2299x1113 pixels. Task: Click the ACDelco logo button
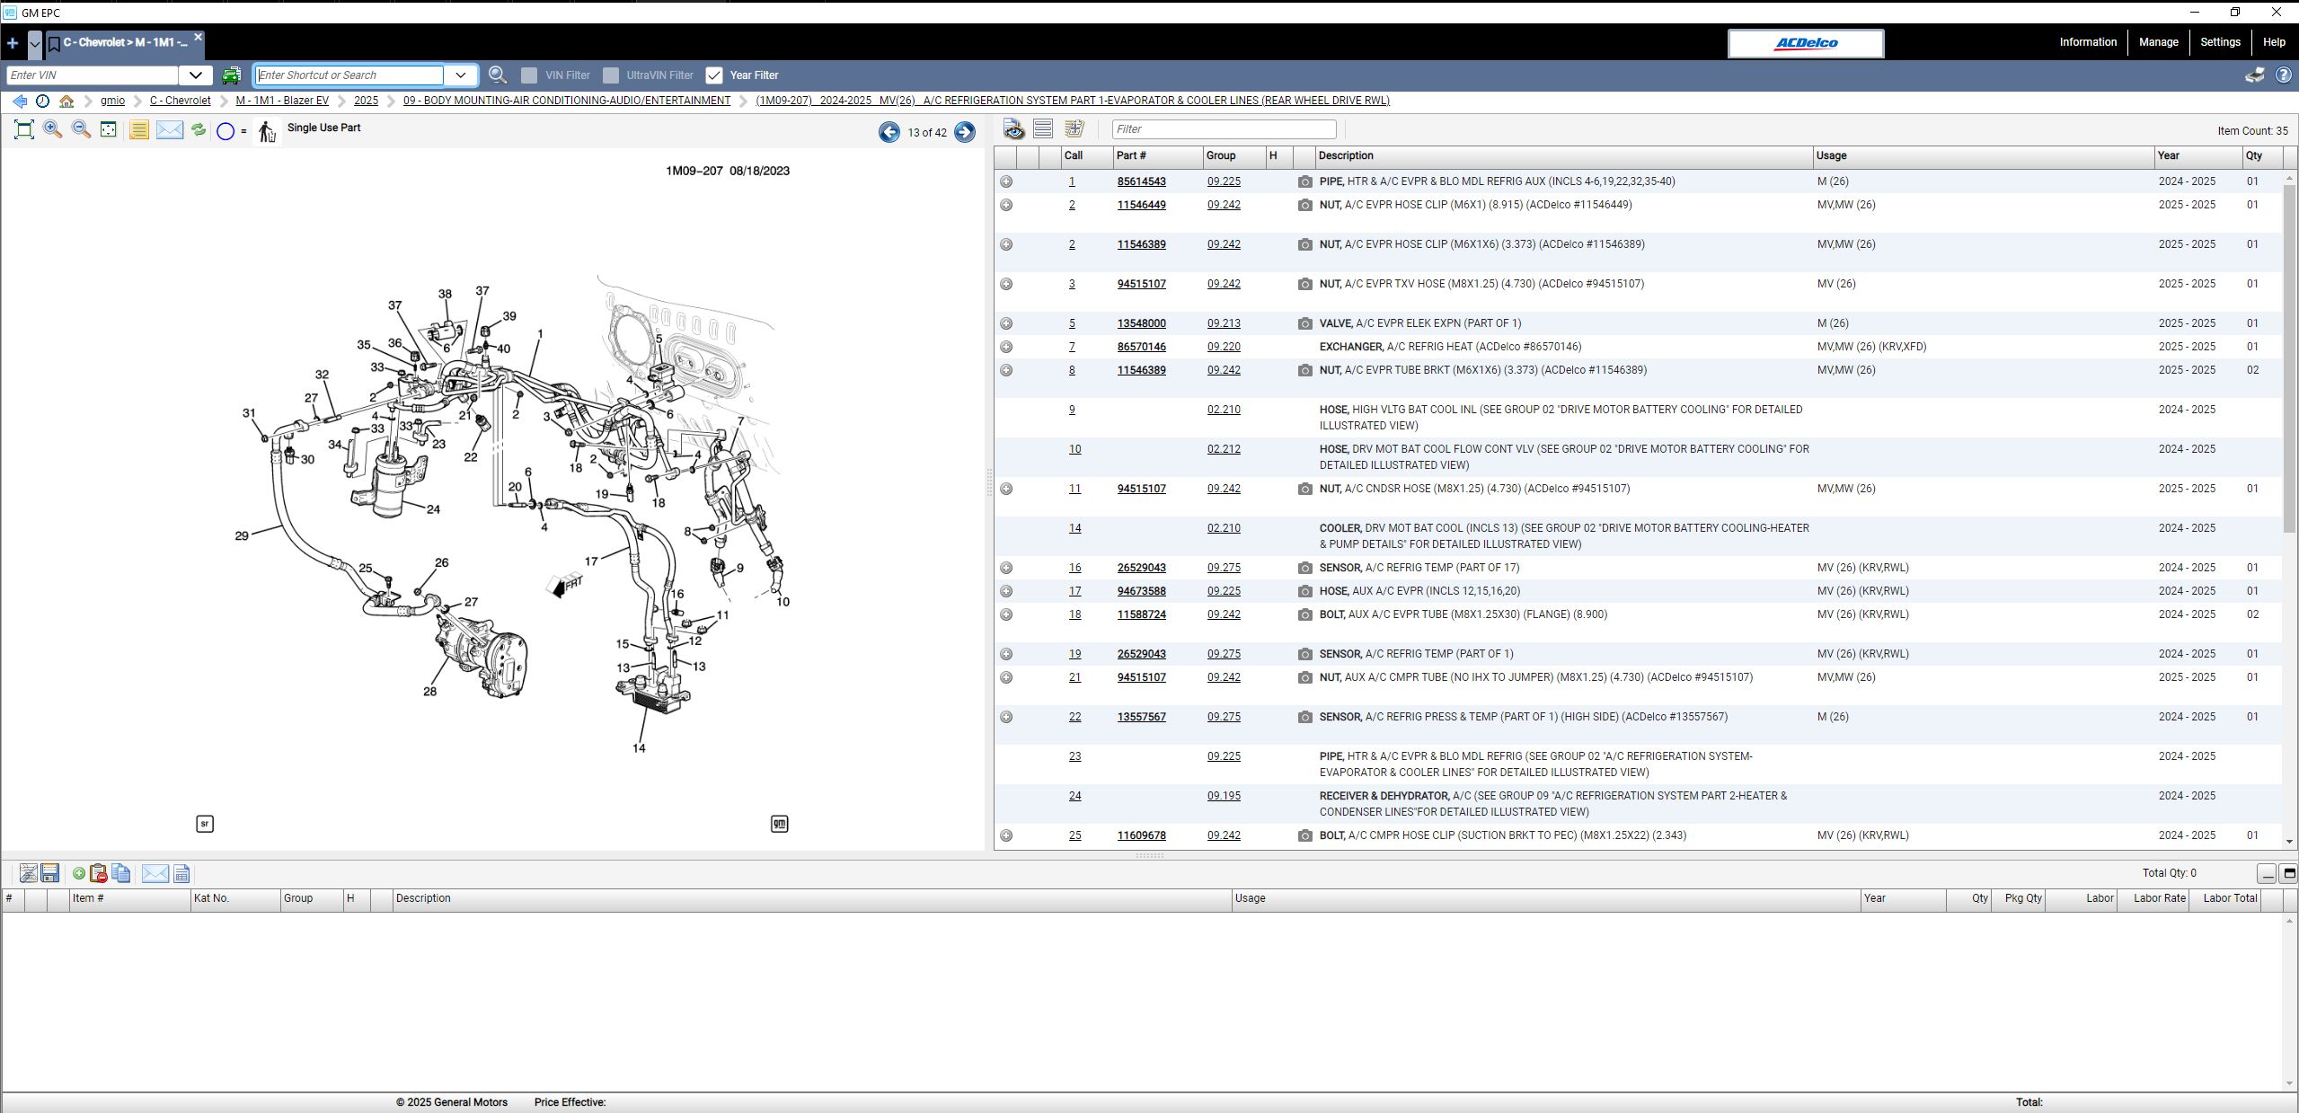[1805, 43]
